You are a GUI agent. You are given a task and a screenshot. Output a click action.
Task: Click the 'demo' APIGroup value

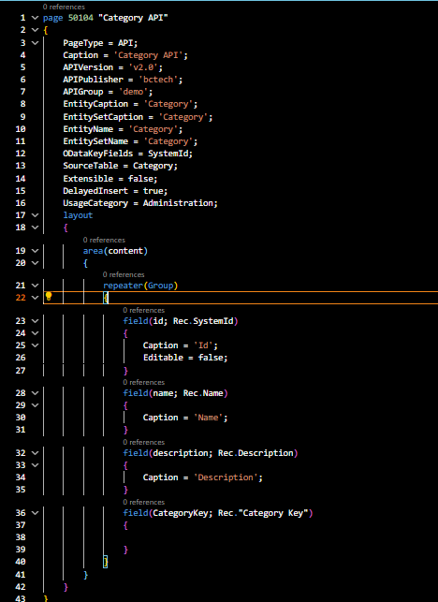point(133,92)
